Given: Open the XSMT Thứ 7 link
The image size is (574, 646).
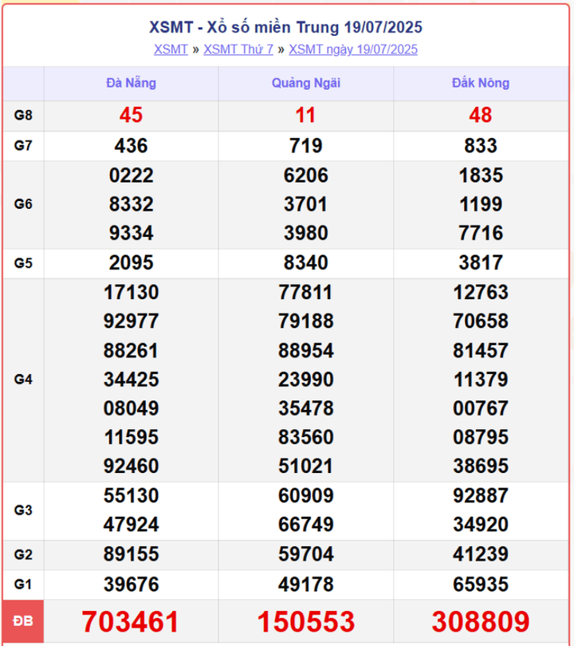Looking at the screenshot, I should coord(238,49).
